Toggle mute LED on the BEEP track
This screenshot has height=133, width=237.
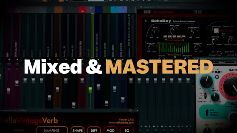[9, 59]
